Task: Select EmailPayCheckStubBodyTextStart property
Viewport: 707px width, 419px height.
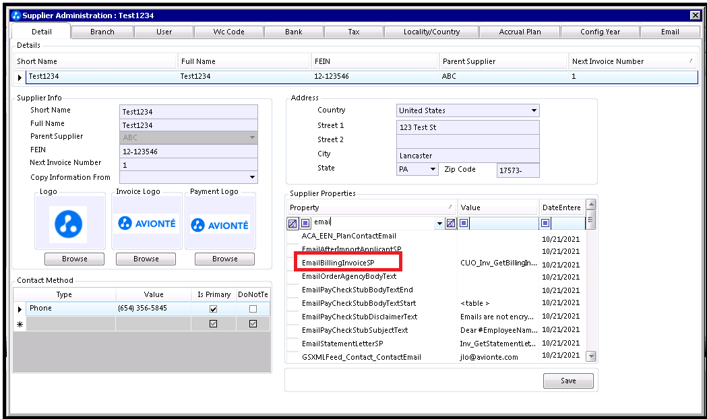Action: coord(359,303)
